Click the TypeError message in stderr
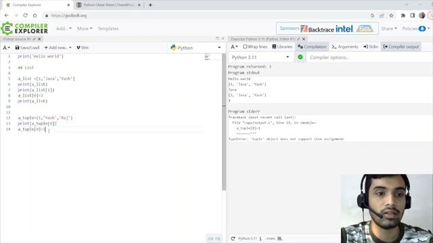The height and width of the screenshot is (243, 433). 286,139
